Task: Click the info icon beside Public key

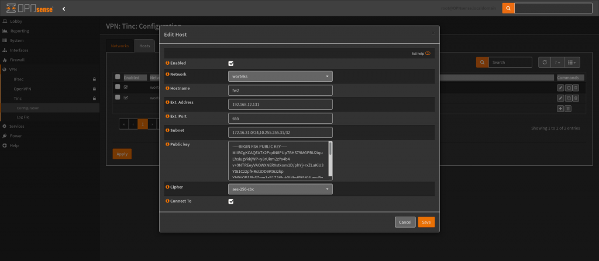Action: (x=167, y=144)
